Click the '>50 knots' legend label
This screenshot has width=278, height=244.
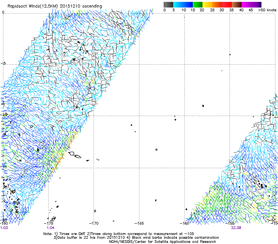click(x=267, y=10)
